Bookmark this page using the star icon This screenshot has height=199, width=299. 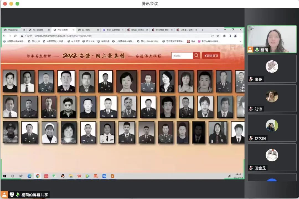click(218, 36)
